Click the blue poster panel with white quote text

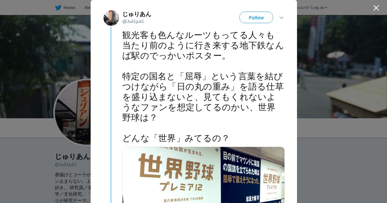(x=241, y=175)
